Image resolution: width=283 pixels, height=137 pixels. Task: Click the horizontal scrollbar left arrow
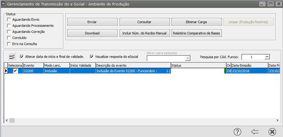7,121
